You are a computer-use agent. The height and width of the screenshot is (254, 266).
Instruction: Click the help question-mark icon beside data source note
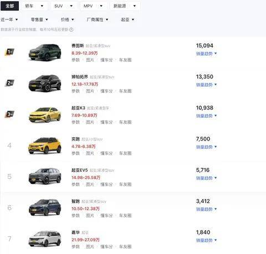[71, 29]
